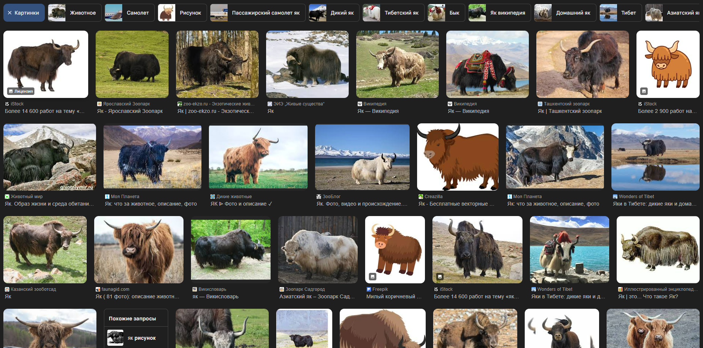
Task: Click the Дикие животные favicon
Action: pyautogui.click(x=213, y=197)
